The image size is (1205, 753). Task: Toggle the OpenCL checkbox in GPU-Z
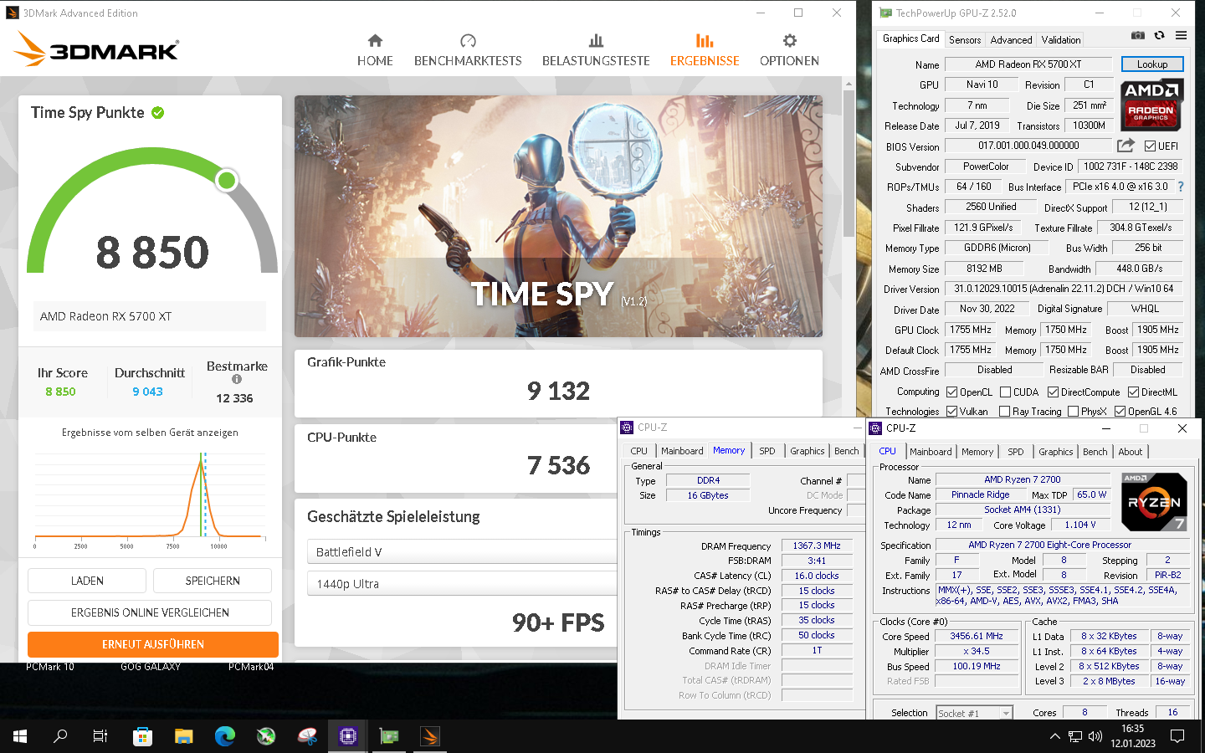[x=951, y=392]
